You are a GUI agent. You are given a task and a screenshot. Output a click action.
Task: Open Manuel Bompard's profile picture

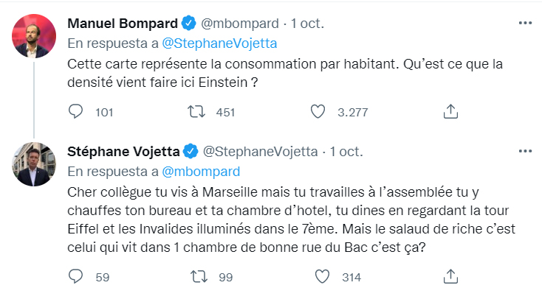tap(34, 36)
